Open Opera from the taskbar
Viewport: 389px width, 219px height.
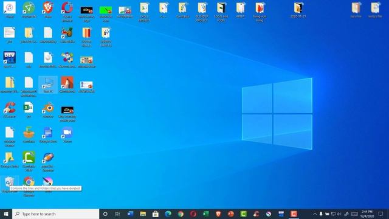click(193, 214)
